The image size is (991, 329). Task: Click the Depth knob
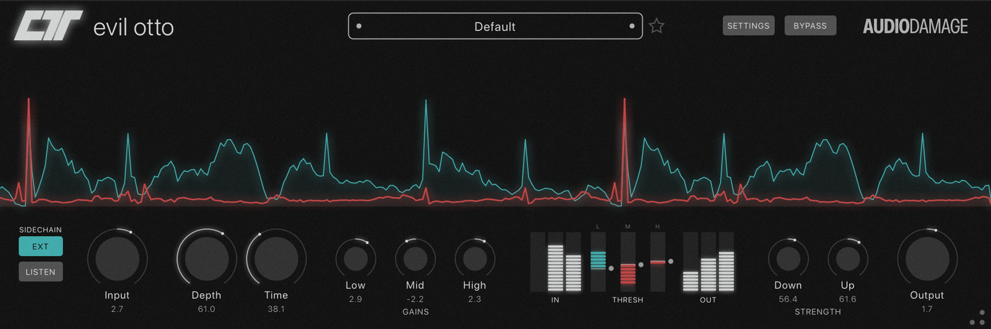pos(206,258)
